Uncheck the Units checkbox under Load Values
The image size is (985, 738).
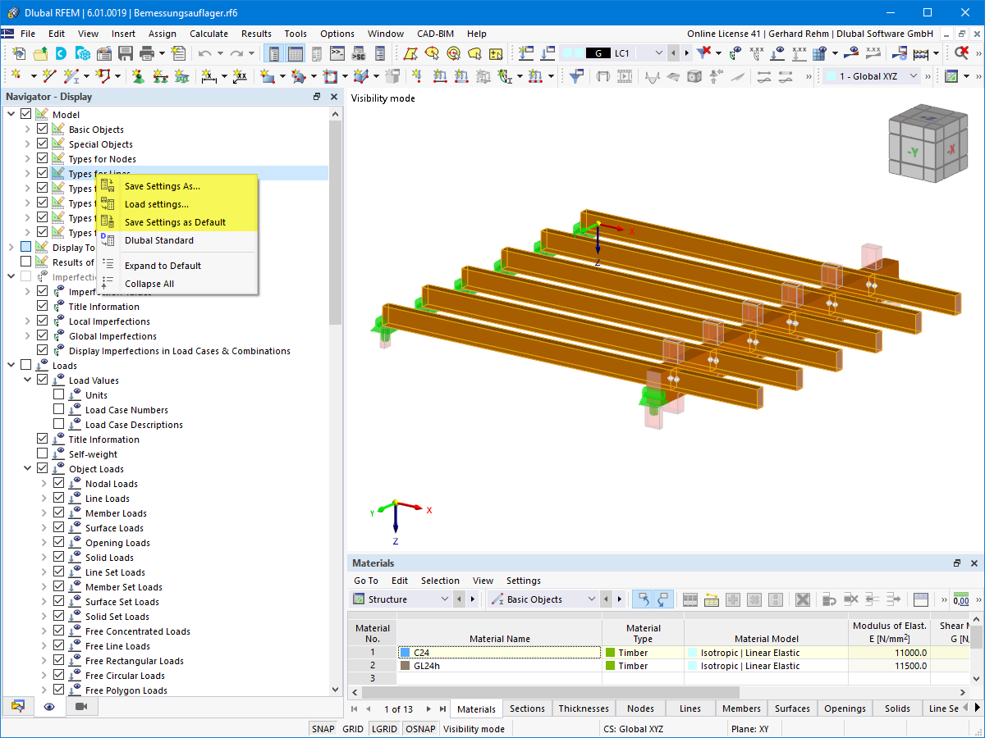60,394
